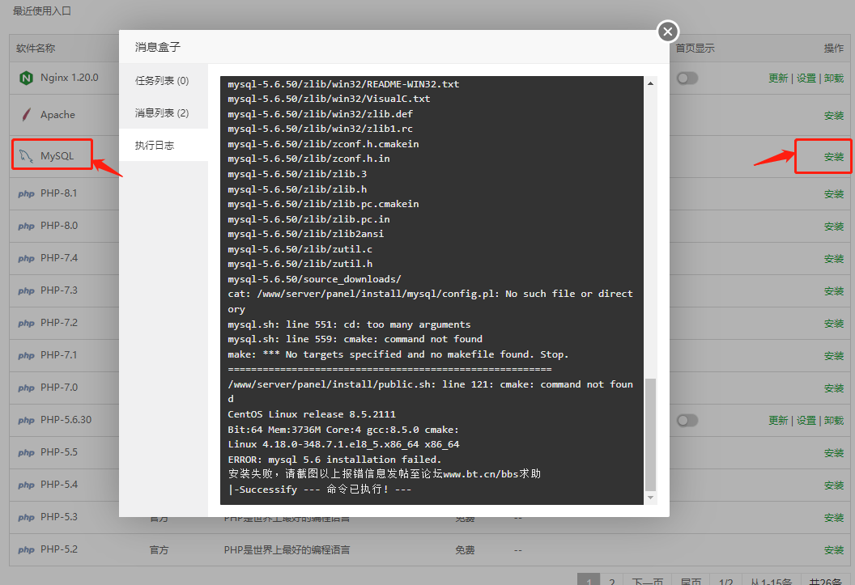
Task: Click the Nginx 1.20.0 icon
Action: pyautogui.click(x=26, y=78)
